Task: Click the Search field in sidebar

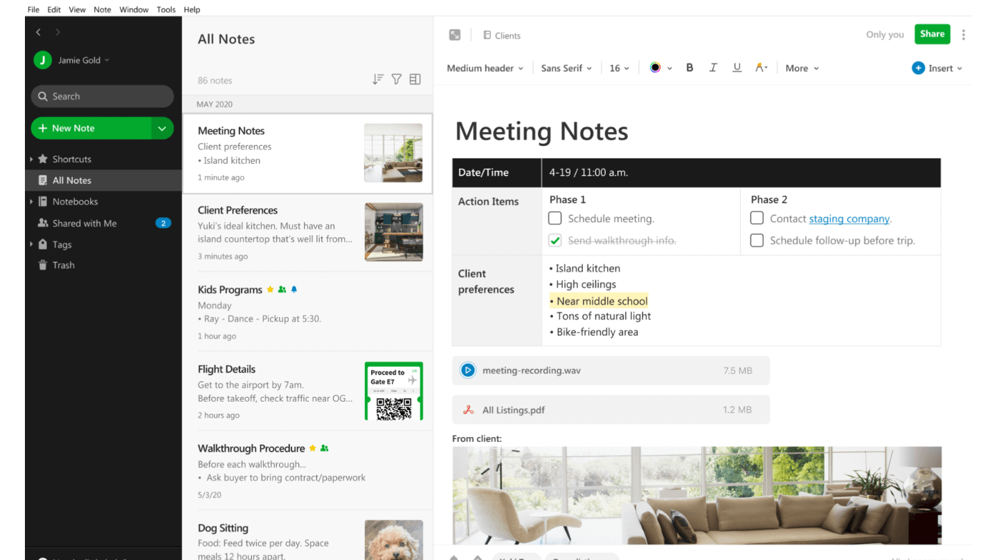Action: (x=102, y=96)
